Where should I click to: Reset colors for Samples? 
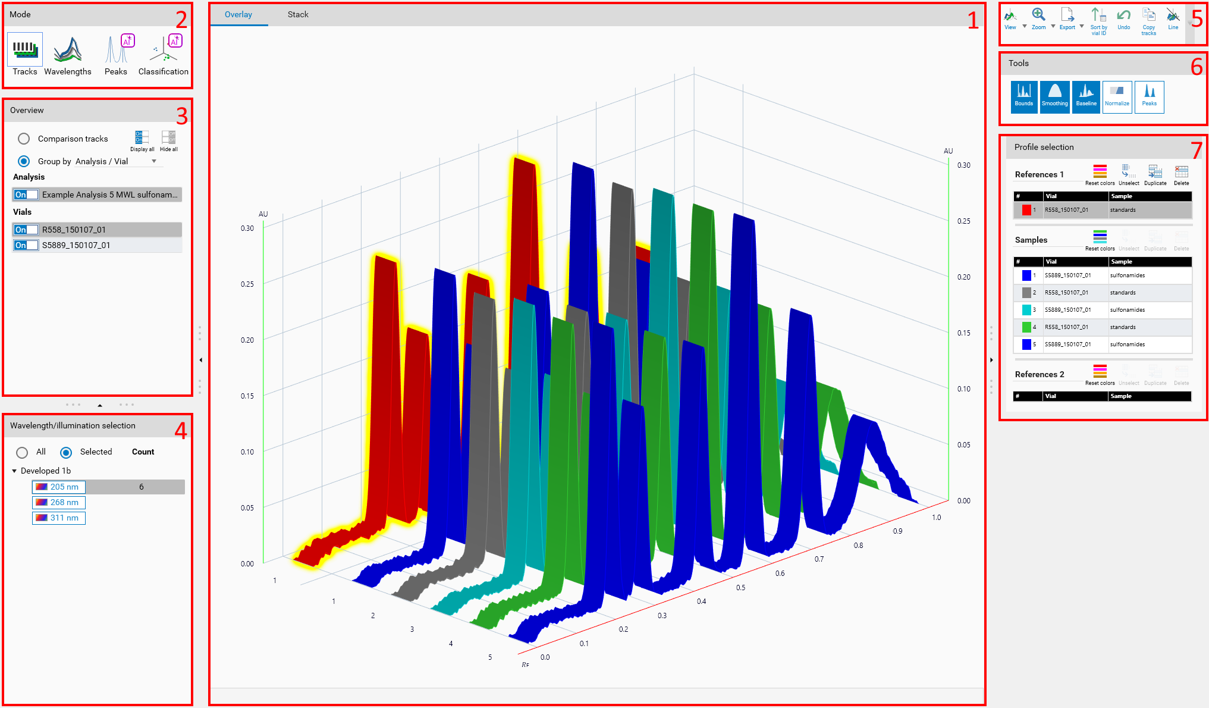click(1100, 239)
